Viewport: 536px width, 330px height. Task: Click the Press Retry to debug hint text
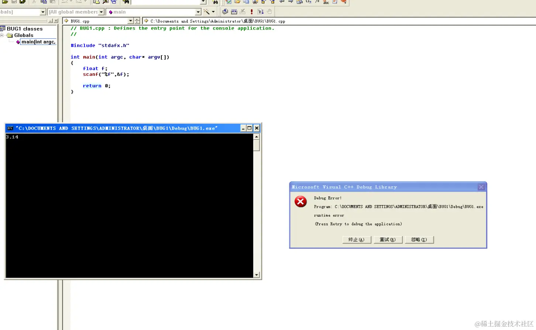[358, 224]
